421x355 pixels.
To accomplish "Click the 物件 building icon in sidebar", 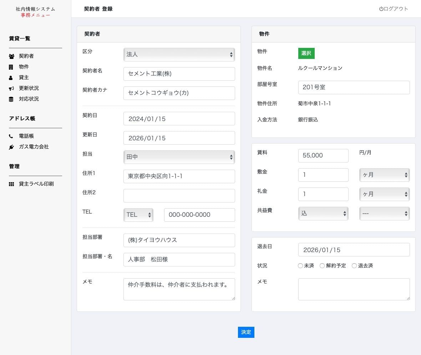I will click(11, 67).
